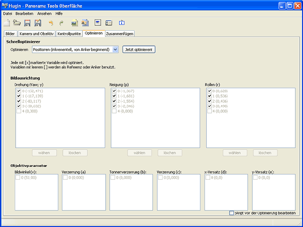Viewport: 303px width, 227px height.
Task: Open a project with the folder icon
Action: (x=17, y=23)
